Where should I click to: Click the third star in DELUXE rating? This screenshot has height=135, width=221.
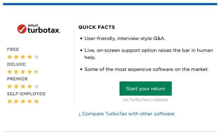pyautogui.click(x=23, y=72)
